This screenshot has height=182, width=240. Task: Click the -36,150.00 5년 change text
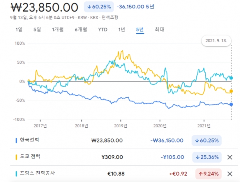[136, 7]
